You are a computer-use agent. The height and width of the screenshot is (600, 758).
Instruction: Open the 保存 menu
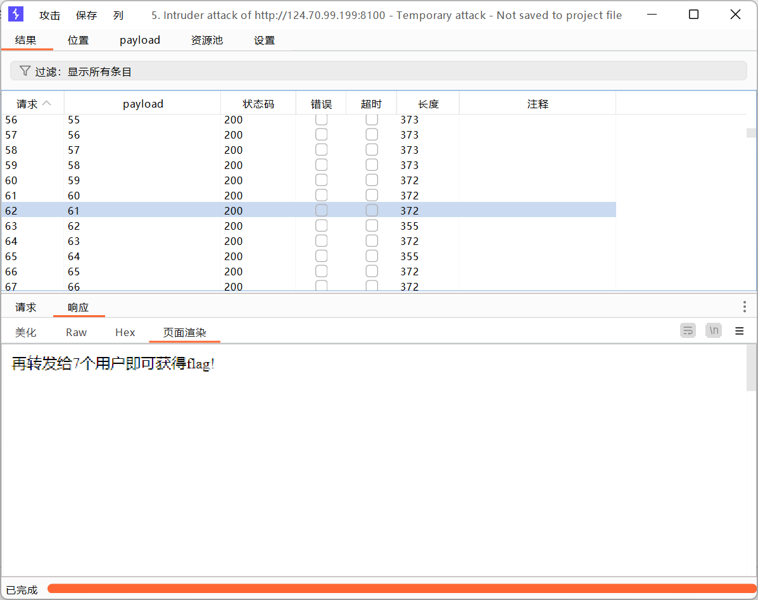[87, 15]
